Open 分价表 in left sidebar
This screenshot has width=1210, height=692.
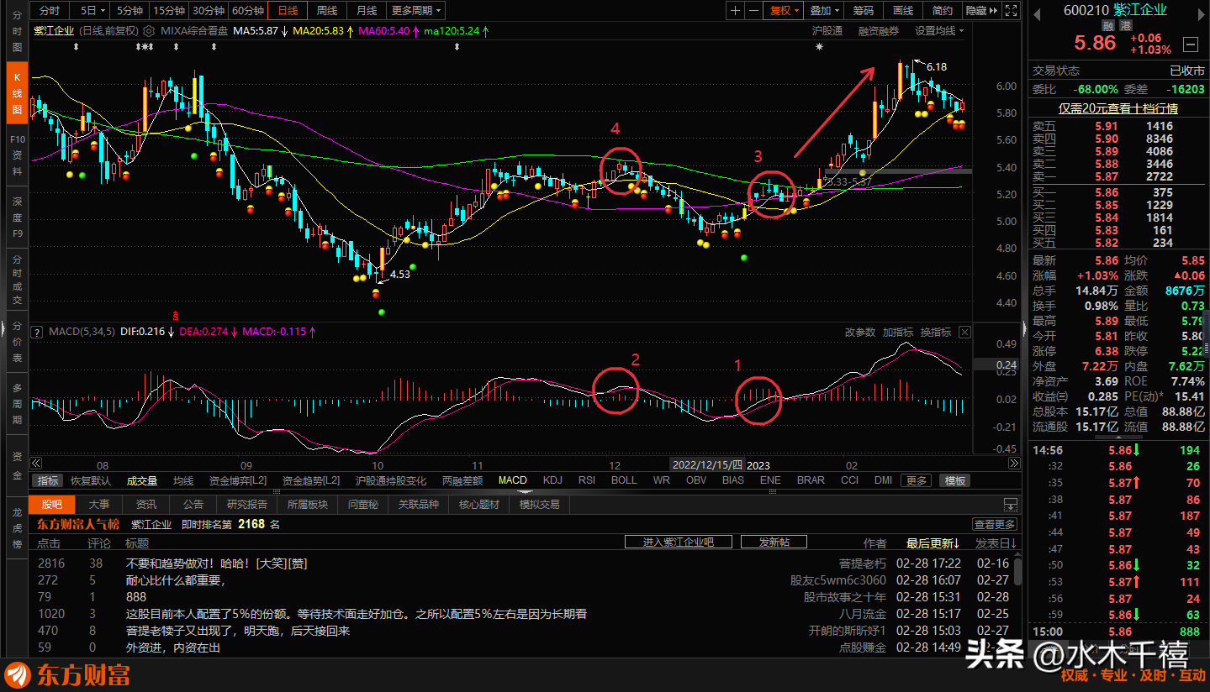pos(17,340)
